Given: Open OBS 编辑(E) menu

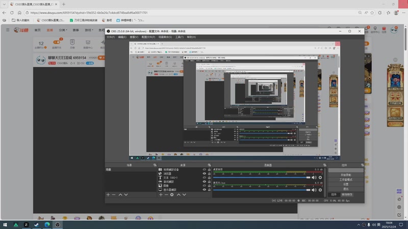Looking at the screenshot, I should [122, 37].
